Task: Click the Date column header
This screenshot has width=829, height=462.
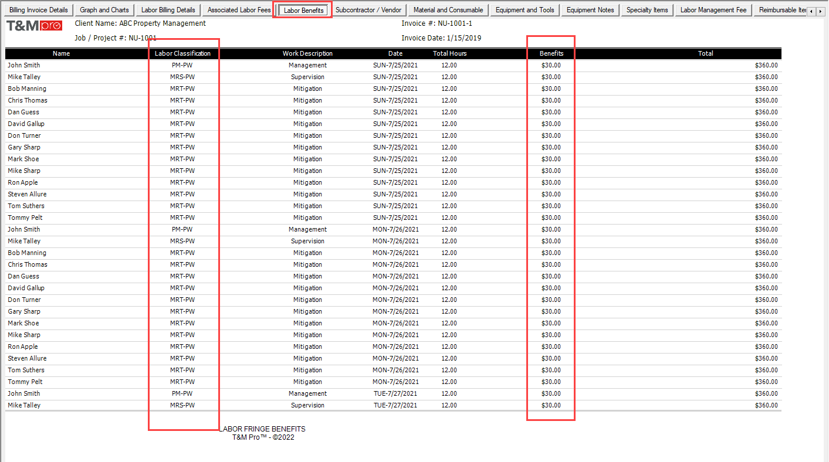Action: point(395,53)
